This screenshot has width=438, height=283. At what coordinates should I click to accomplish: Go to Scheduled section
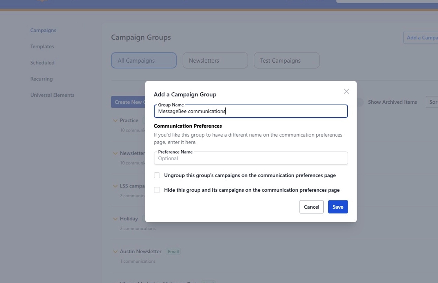coord(42,63)
